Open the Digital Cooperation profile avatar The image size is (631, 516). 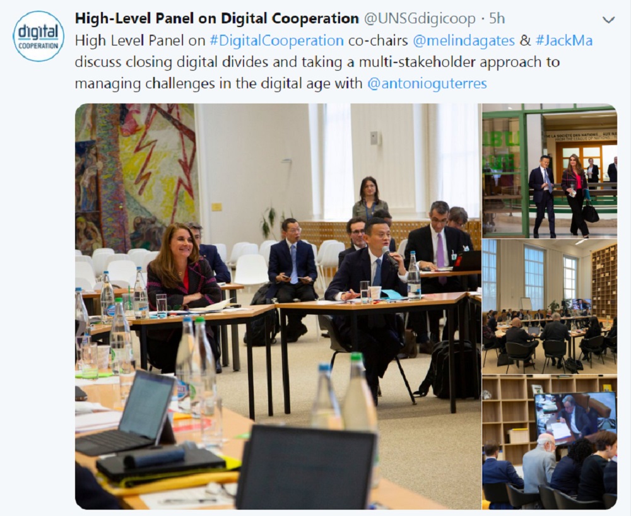coord(38,36)
